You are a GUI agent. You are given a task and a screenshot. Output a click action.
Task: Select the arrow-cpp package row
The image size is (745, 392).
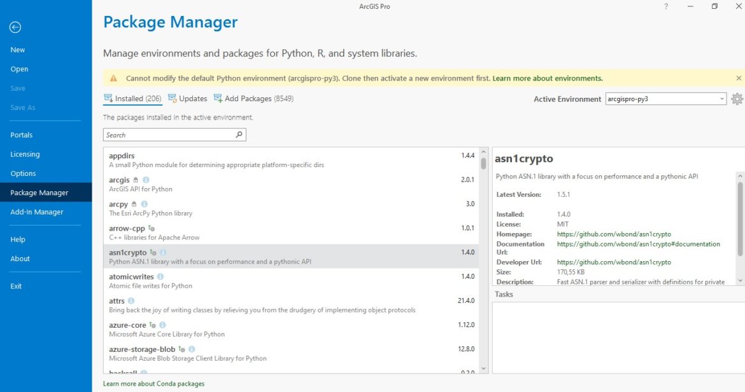click(x=291, y=233)
